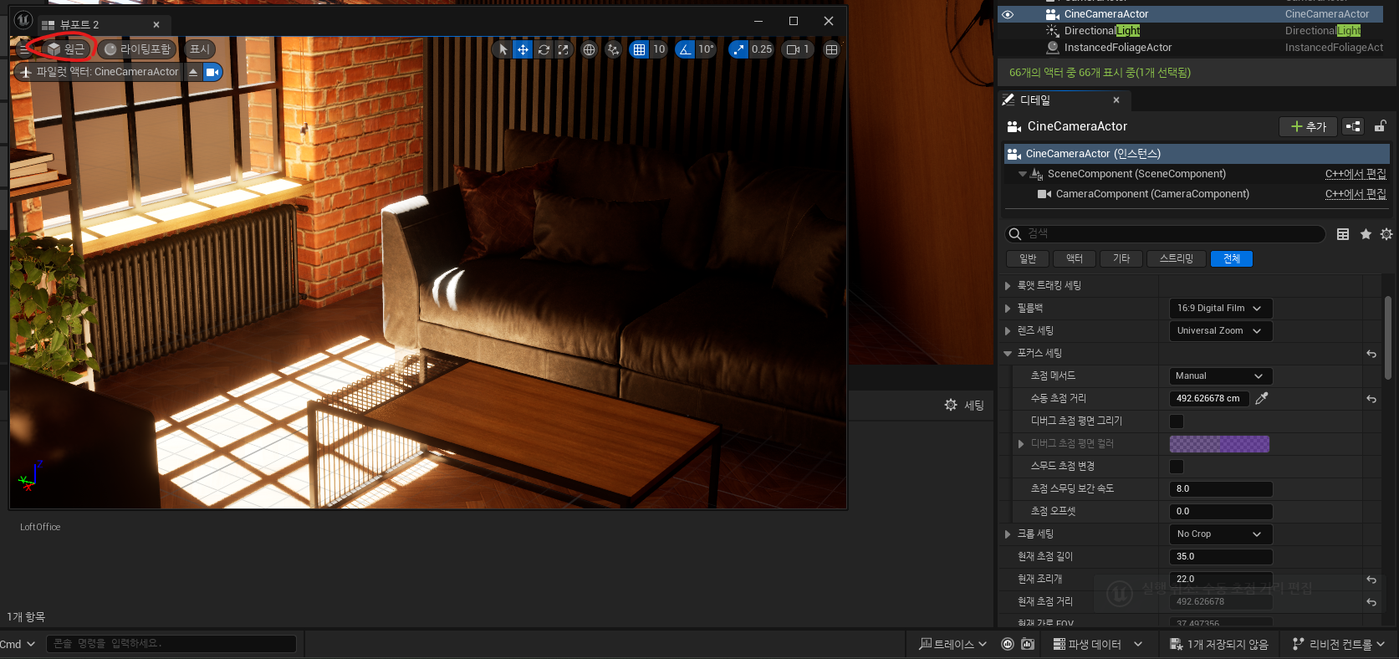Select the 일반 filter tab
This screenshot has width=1399, height=659.
1028,259
